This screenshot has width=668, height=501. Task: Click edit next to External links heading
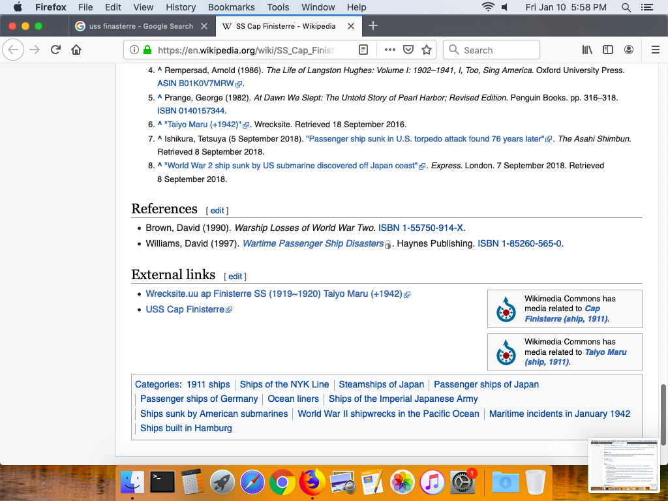click(x=235, y=277)
